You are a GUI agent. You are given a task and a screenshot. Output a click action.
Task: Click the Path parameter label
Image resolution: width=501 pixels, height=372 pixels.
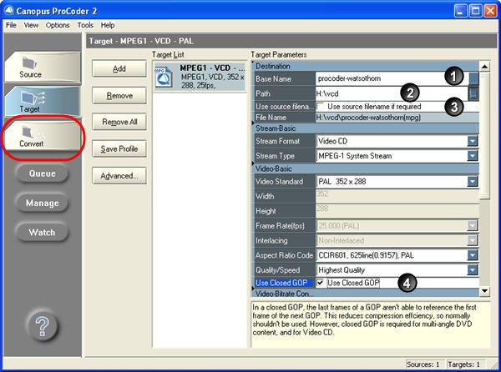click(x=263, y=93)
